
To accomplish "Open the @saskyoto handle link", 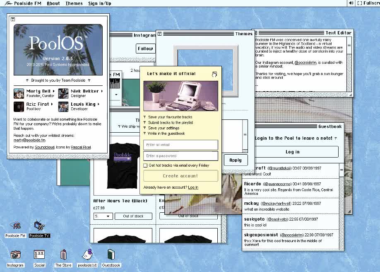I will 277,219.
